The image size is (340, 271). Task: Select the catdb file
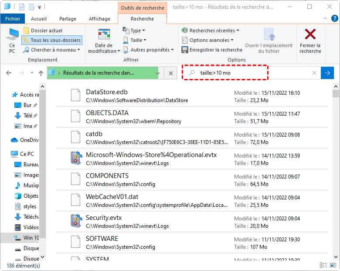pos(192,138)
